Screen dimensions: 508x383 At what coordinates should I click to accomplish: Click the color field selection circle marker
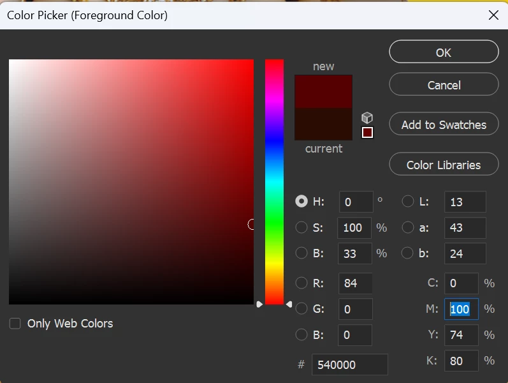(250, 224)
